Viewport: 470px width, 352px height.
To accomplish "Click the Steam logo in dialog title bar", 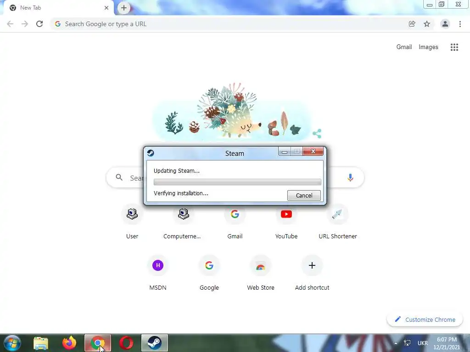I will pyautogui.click(x=151, y=153).
